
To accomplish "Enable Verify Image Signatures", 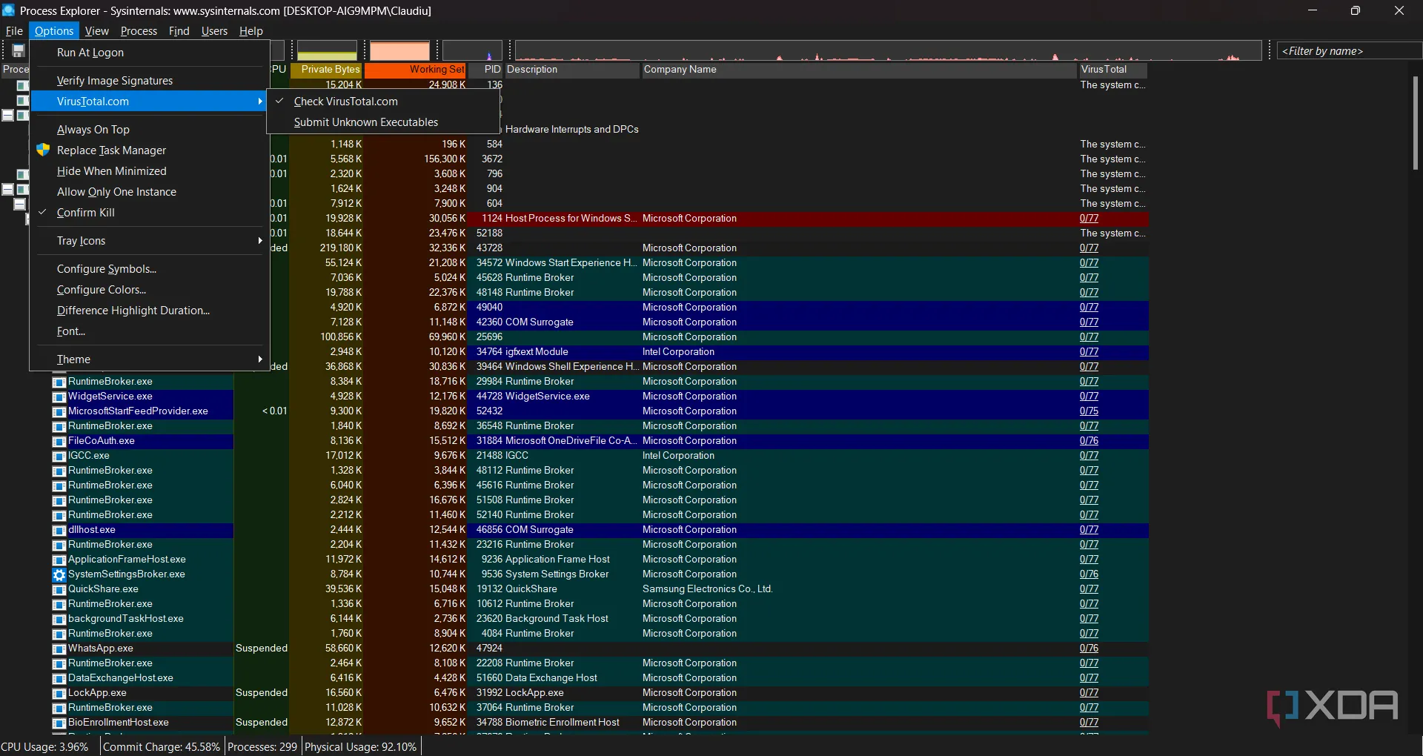I will tap(149, 81).
